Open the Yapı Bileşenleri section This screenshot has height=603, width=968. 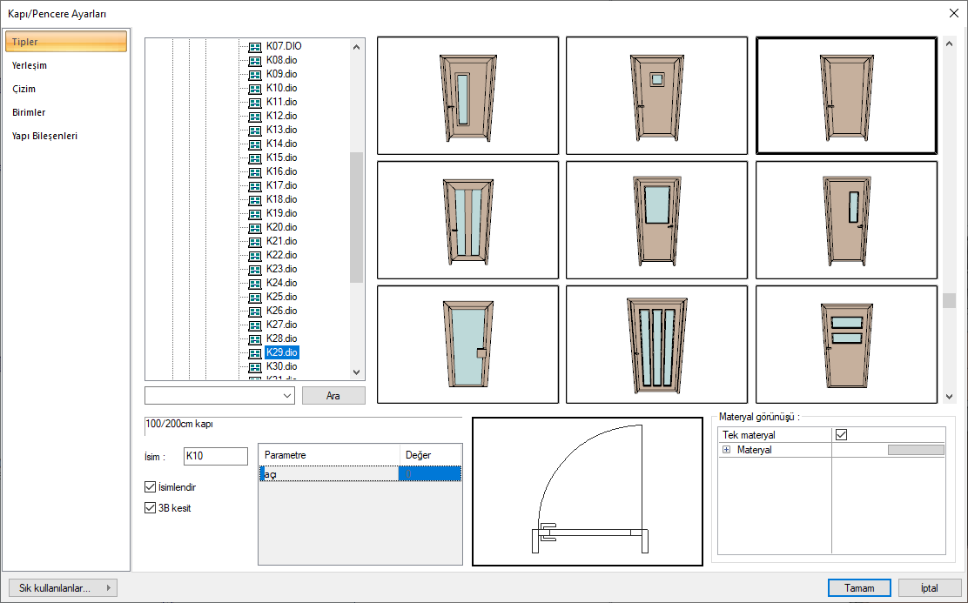click(x=45, y=136)
